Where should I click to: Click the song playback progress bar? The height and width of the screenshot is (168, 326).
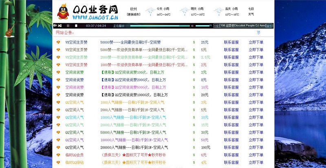point(160,26)
